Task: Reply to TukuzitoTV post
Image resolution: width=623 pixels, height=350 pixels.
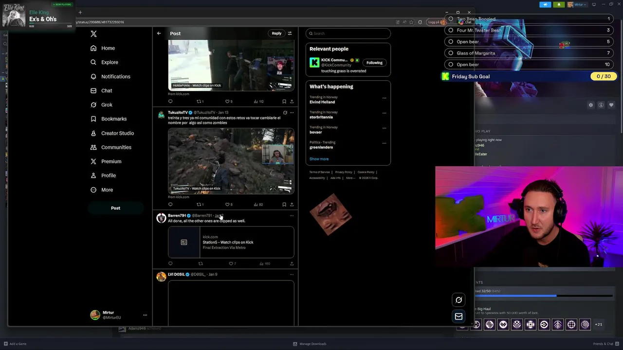Action: coord(170,205)
